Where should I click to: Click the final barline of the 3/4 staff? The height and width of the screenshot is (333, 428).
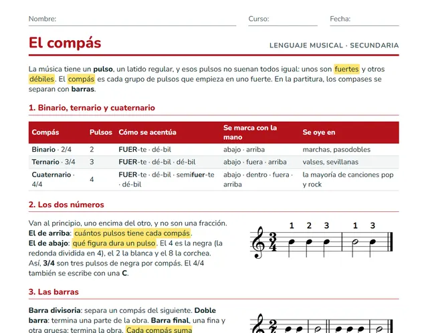click(390, 242)
